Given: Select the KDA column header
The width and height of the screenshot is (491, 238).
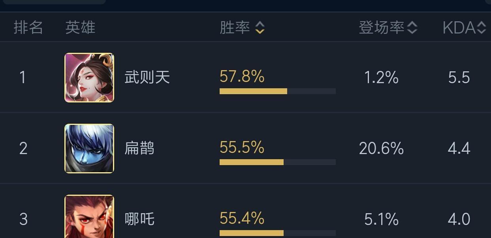Looking at the screenshot, I should [x=459, y=28].
